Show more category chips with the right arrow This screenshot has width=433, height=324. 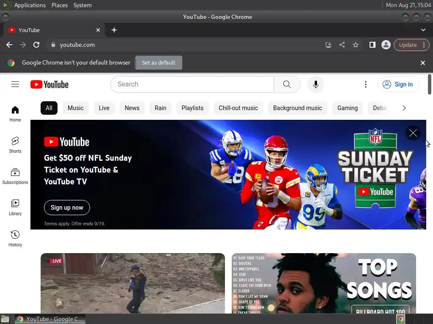(x=404, y=108)
